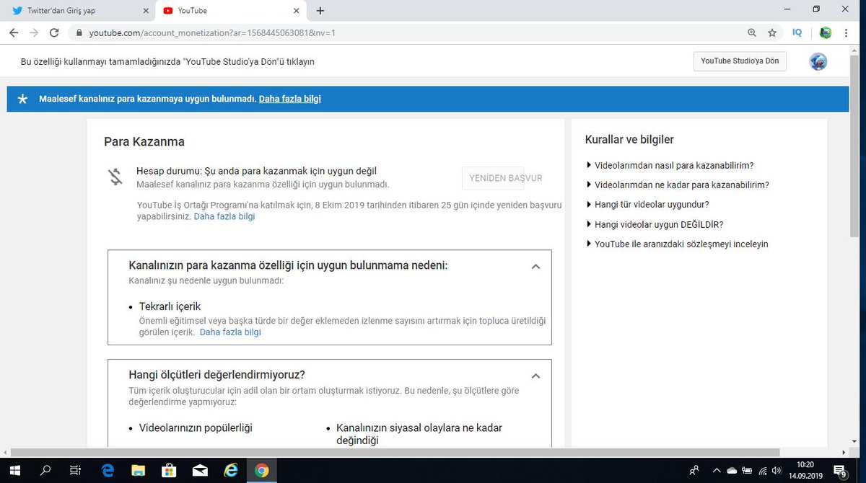Collapse the "uygun bulunmama nedeni" section
Screen dimensions: 866x483
click(535, 266)
